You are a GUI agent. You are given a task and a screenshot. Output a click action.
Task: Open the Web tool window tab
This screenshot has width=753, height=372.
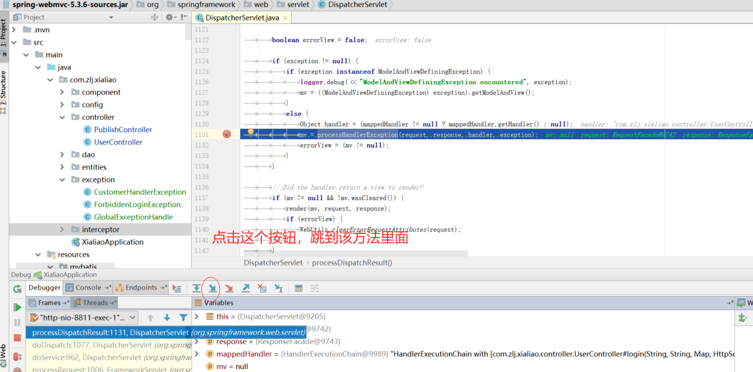point(4,355)
